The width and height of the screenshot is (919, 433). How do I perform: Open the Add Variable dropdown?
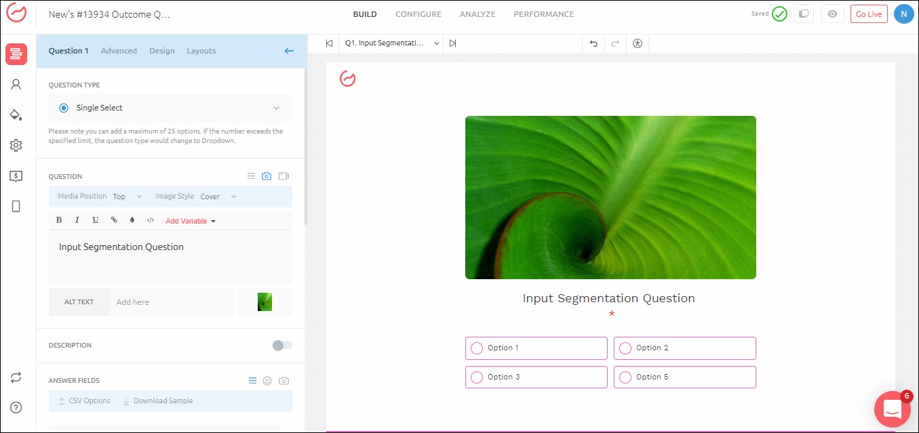190,220
